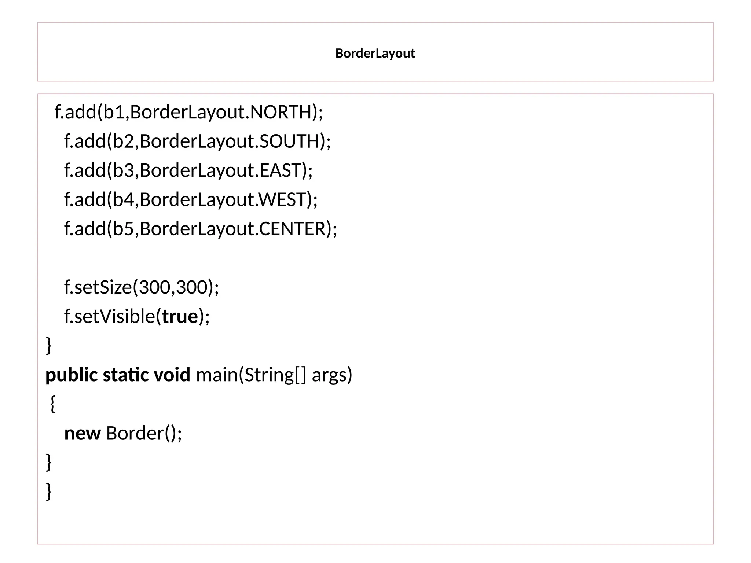The image size is (751, 563).
Task: Click the Border() constructor call
Action: (144, 433)
